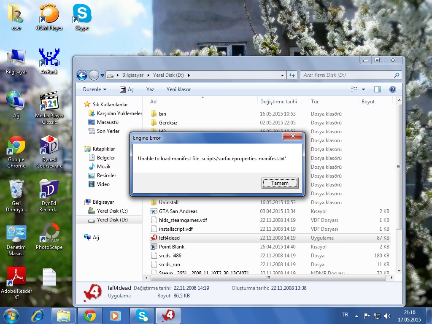Select the Uninstall folder
This screenshot has width=432, height=324.
point(168,202)
